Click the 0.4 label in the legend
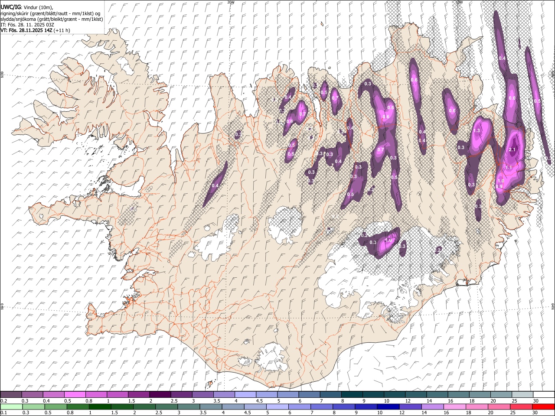The height and width of the screenshot is (416, 555). 46,401
